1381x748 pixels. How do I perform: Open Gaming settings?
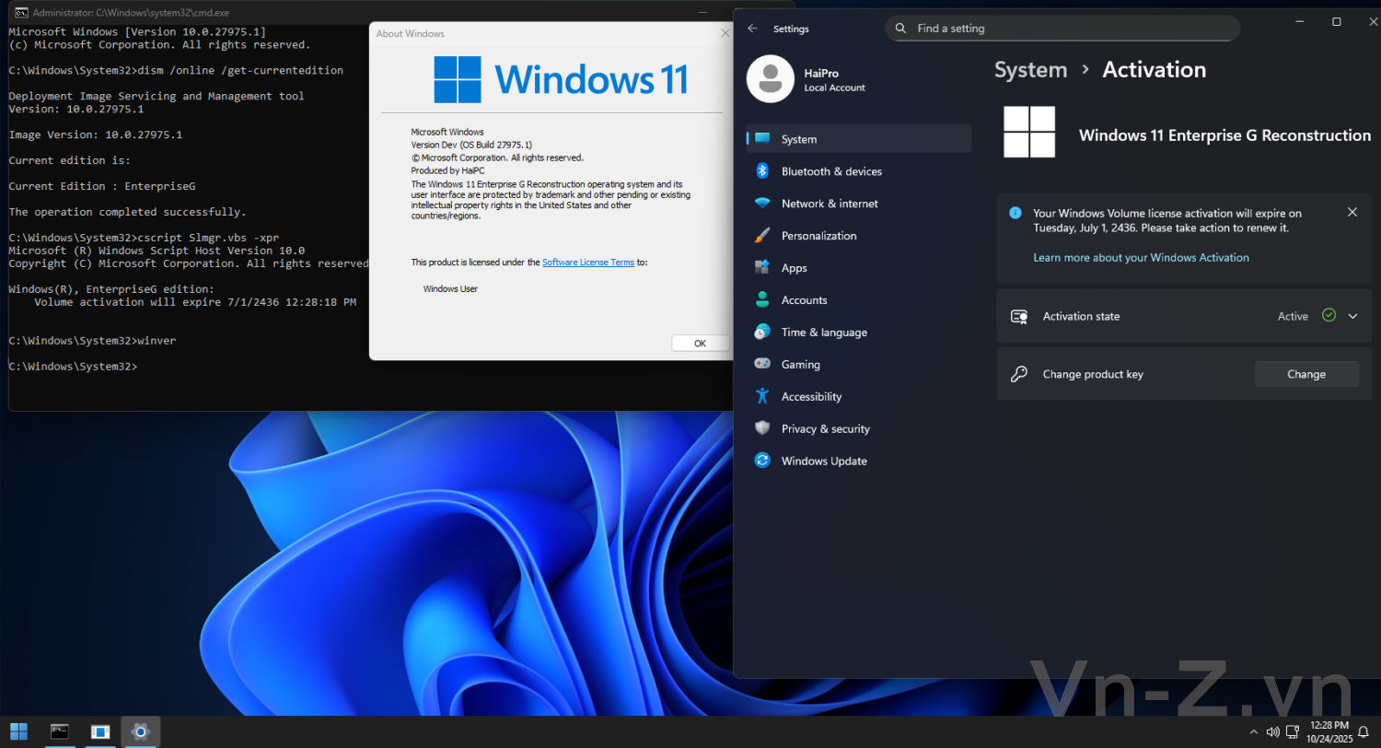tap(800, 365)
